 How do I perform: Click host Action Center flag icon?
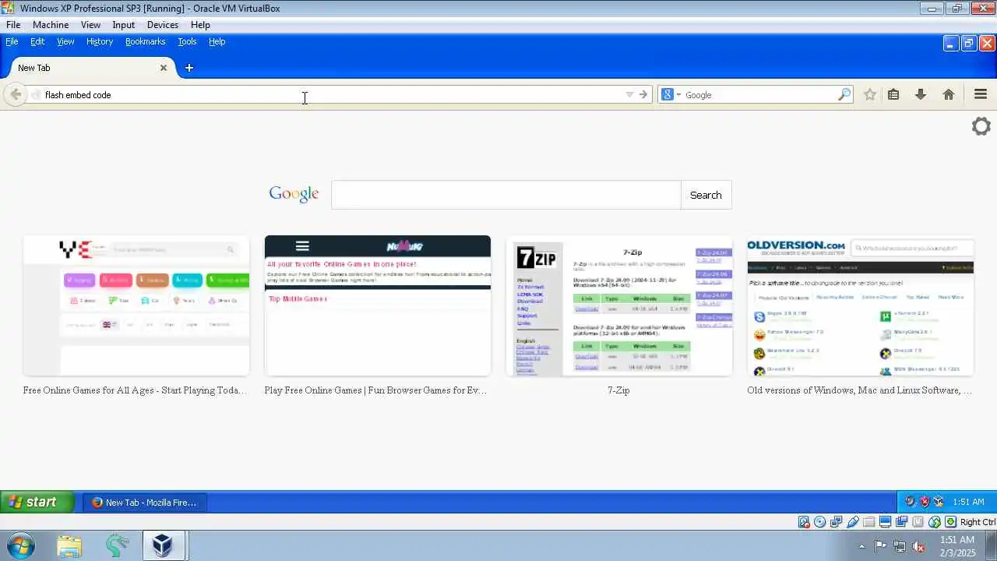pos(880,546)
